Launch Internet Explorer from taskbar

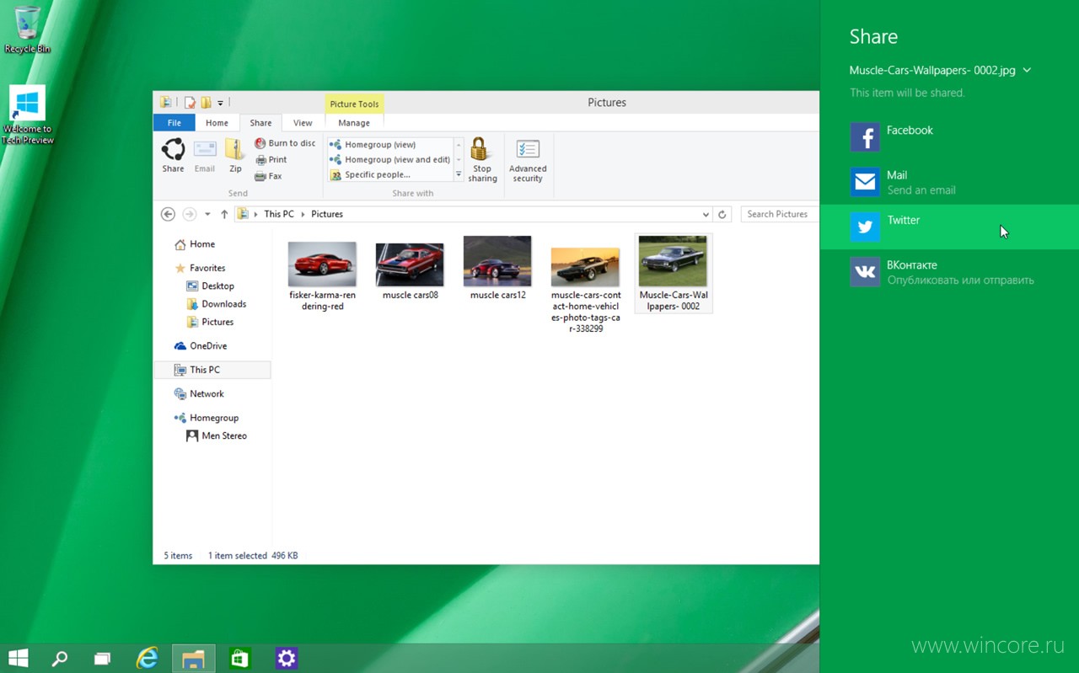148,658
